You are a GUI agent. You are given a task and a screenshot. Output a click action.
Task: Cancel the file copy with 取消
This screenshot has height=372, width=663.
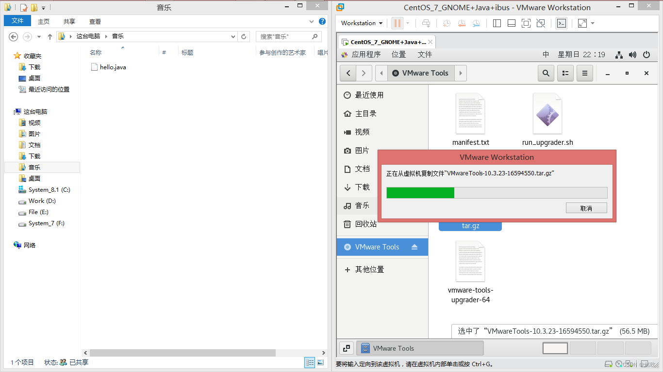(x=586, y=208)
